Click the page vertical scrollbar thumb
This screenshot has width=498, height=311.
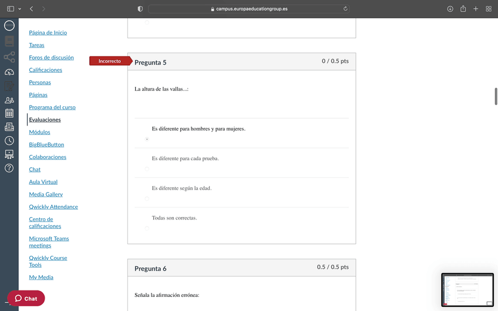pyautogui.click(x=496, y=96)
